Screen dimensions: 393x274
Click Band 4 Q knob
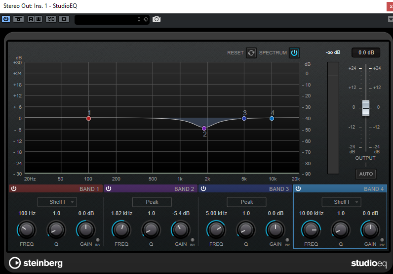pyautogui.click(x=341, y=229)
